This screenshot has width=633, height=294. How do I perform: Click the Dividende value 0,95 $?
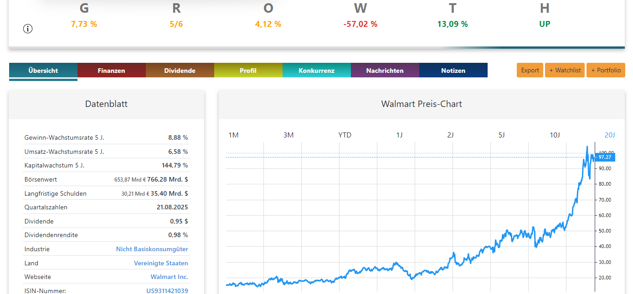click(x=179, y=221)
